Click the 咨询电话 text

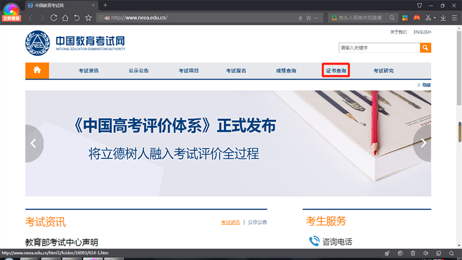click(x=337, y=242)
